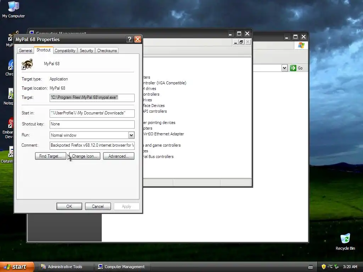Click the Find Target button
This screenshot has width=363, height=272.
(x=50, y=156)
